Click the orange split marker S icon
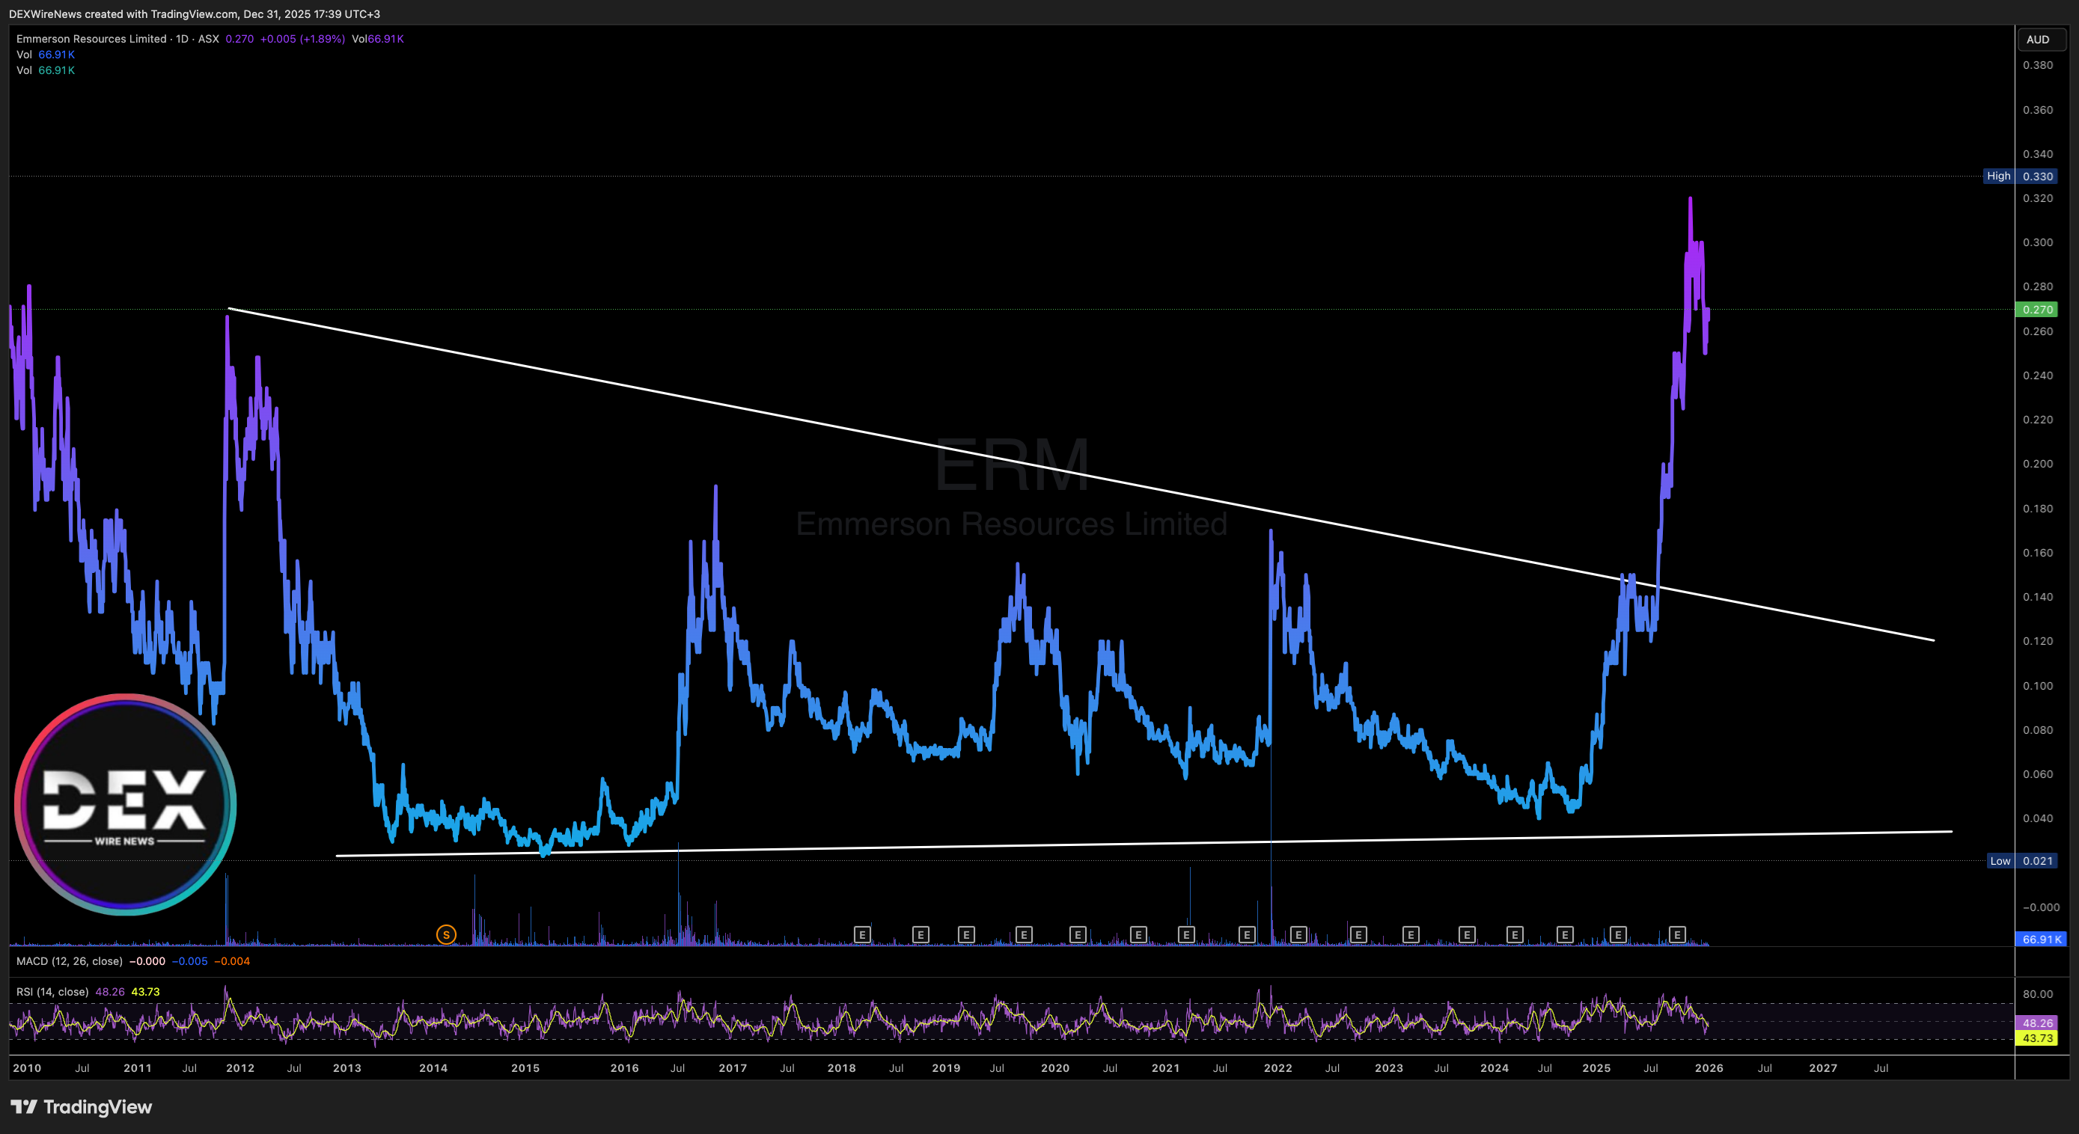The height and width of the screenshot is (1134, 2079). click(446, 934)
